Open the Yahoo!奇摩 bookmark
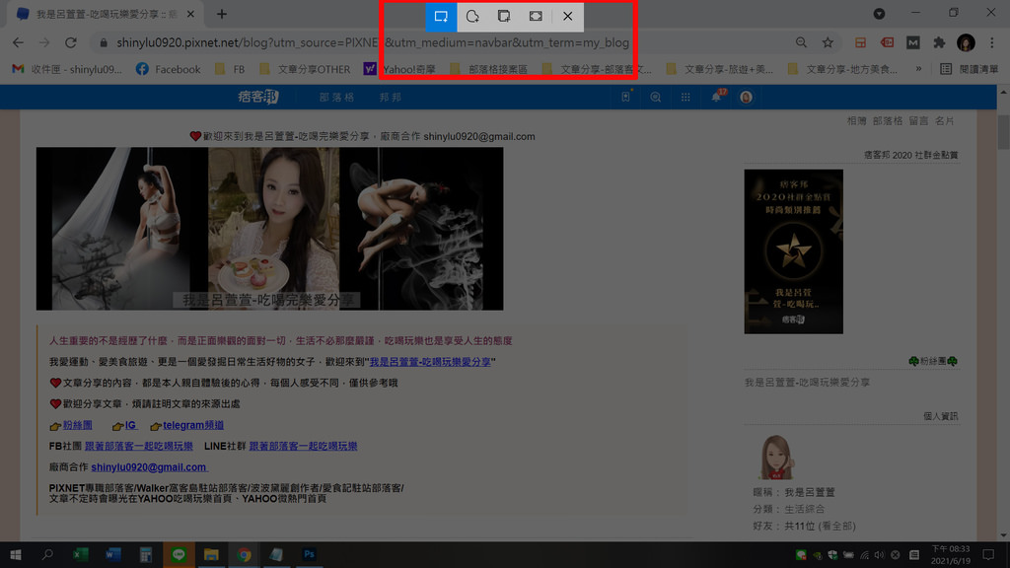 [x=399, y=69]
